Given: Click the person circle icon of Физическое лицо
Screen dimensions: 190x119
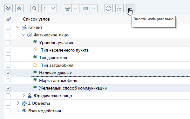Looking at the screenshot, I should 30,35.
